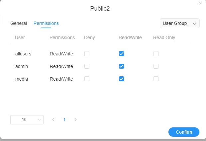Switch to the General tab
This screenshot has width=206, height=141.
[x=19, y=24]
